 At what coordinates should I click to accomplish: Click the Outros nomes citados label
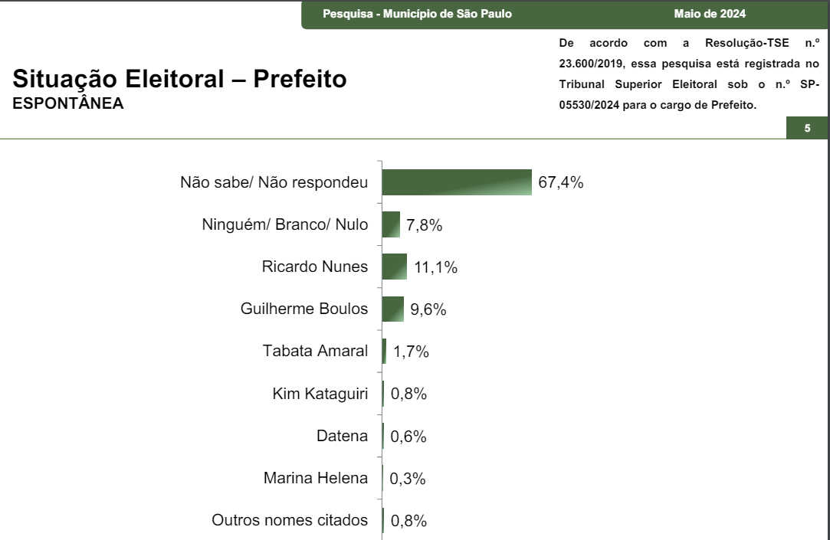coord(290,520)
